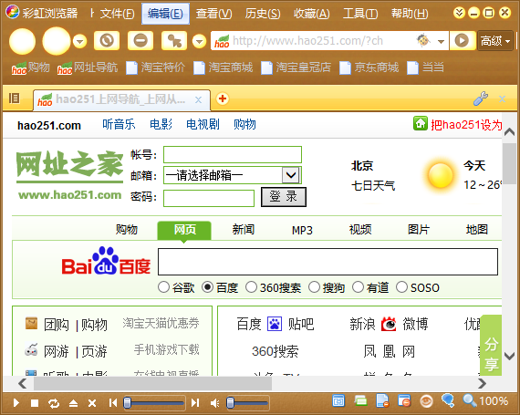Screen dimensions: 520x415
Task: Click the 登录 login button
Action: tap(284, 197)
